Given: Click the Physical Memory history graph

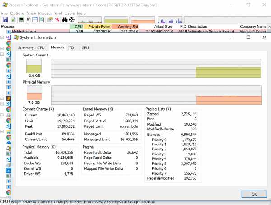Looking at the screenshot, I should pyautogui.click(x=156, y=95).
